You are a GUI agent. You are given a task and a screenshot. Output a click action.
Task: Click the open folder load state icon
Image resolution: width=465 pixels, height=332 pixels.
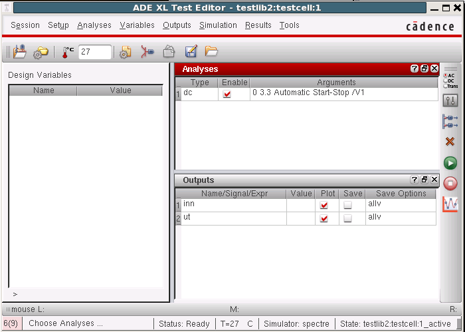pyautogui.click(x=211, y=51)
